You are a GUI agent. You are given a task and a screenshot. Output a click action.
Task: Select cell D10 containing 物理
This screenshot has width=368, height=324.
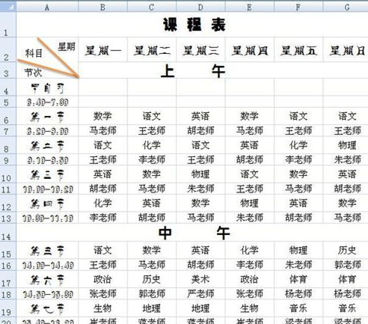point(200,174)
